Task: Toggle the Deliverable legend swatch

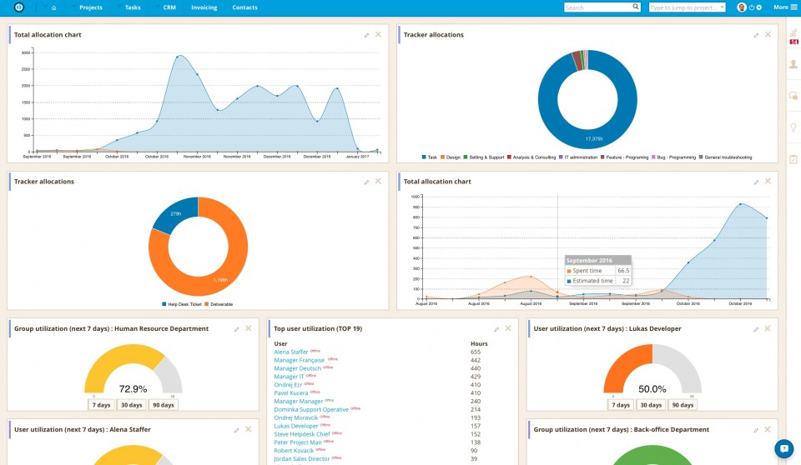Action: coord(206,304)
